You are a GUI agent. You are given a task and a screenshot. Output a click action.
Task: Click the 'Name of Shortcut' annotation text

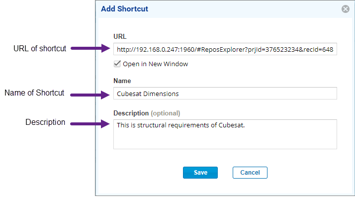[x=34, y=93]
